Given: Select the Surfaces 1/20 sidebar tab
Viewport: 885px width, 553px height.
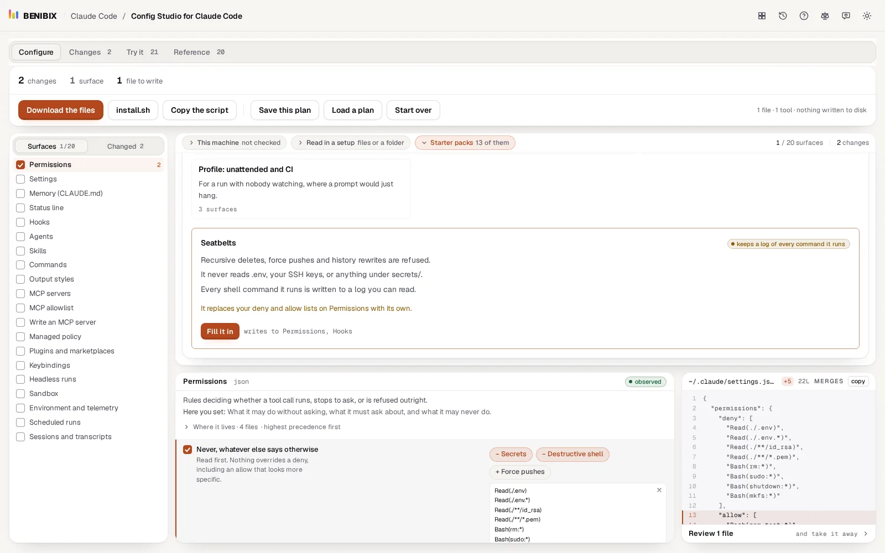Looking at the screenshot, I should point(51,146).
